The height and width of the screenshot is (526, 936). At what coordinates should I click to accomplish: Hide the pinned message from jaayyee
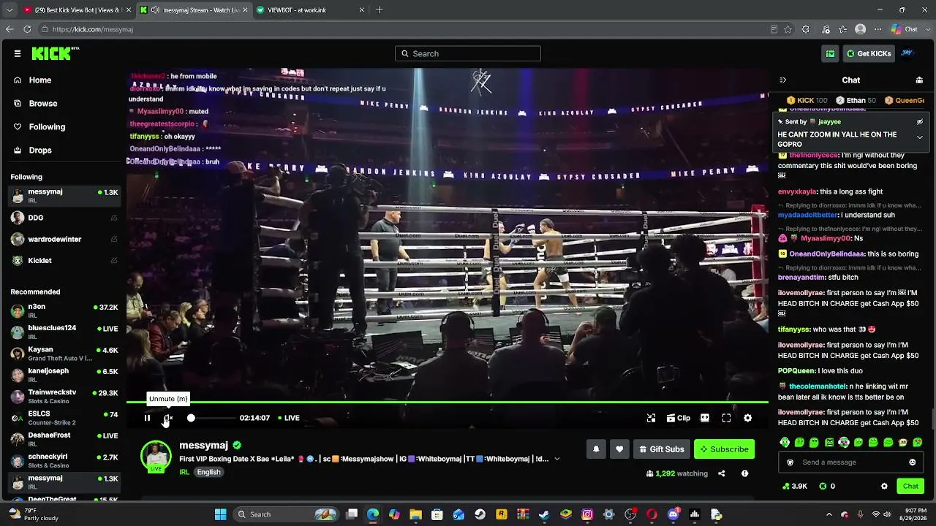[x=920, y=122]
